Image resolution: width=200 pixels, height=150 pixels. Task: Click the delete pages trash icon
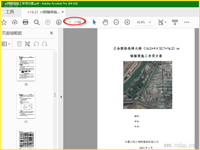tap(19, 44)
